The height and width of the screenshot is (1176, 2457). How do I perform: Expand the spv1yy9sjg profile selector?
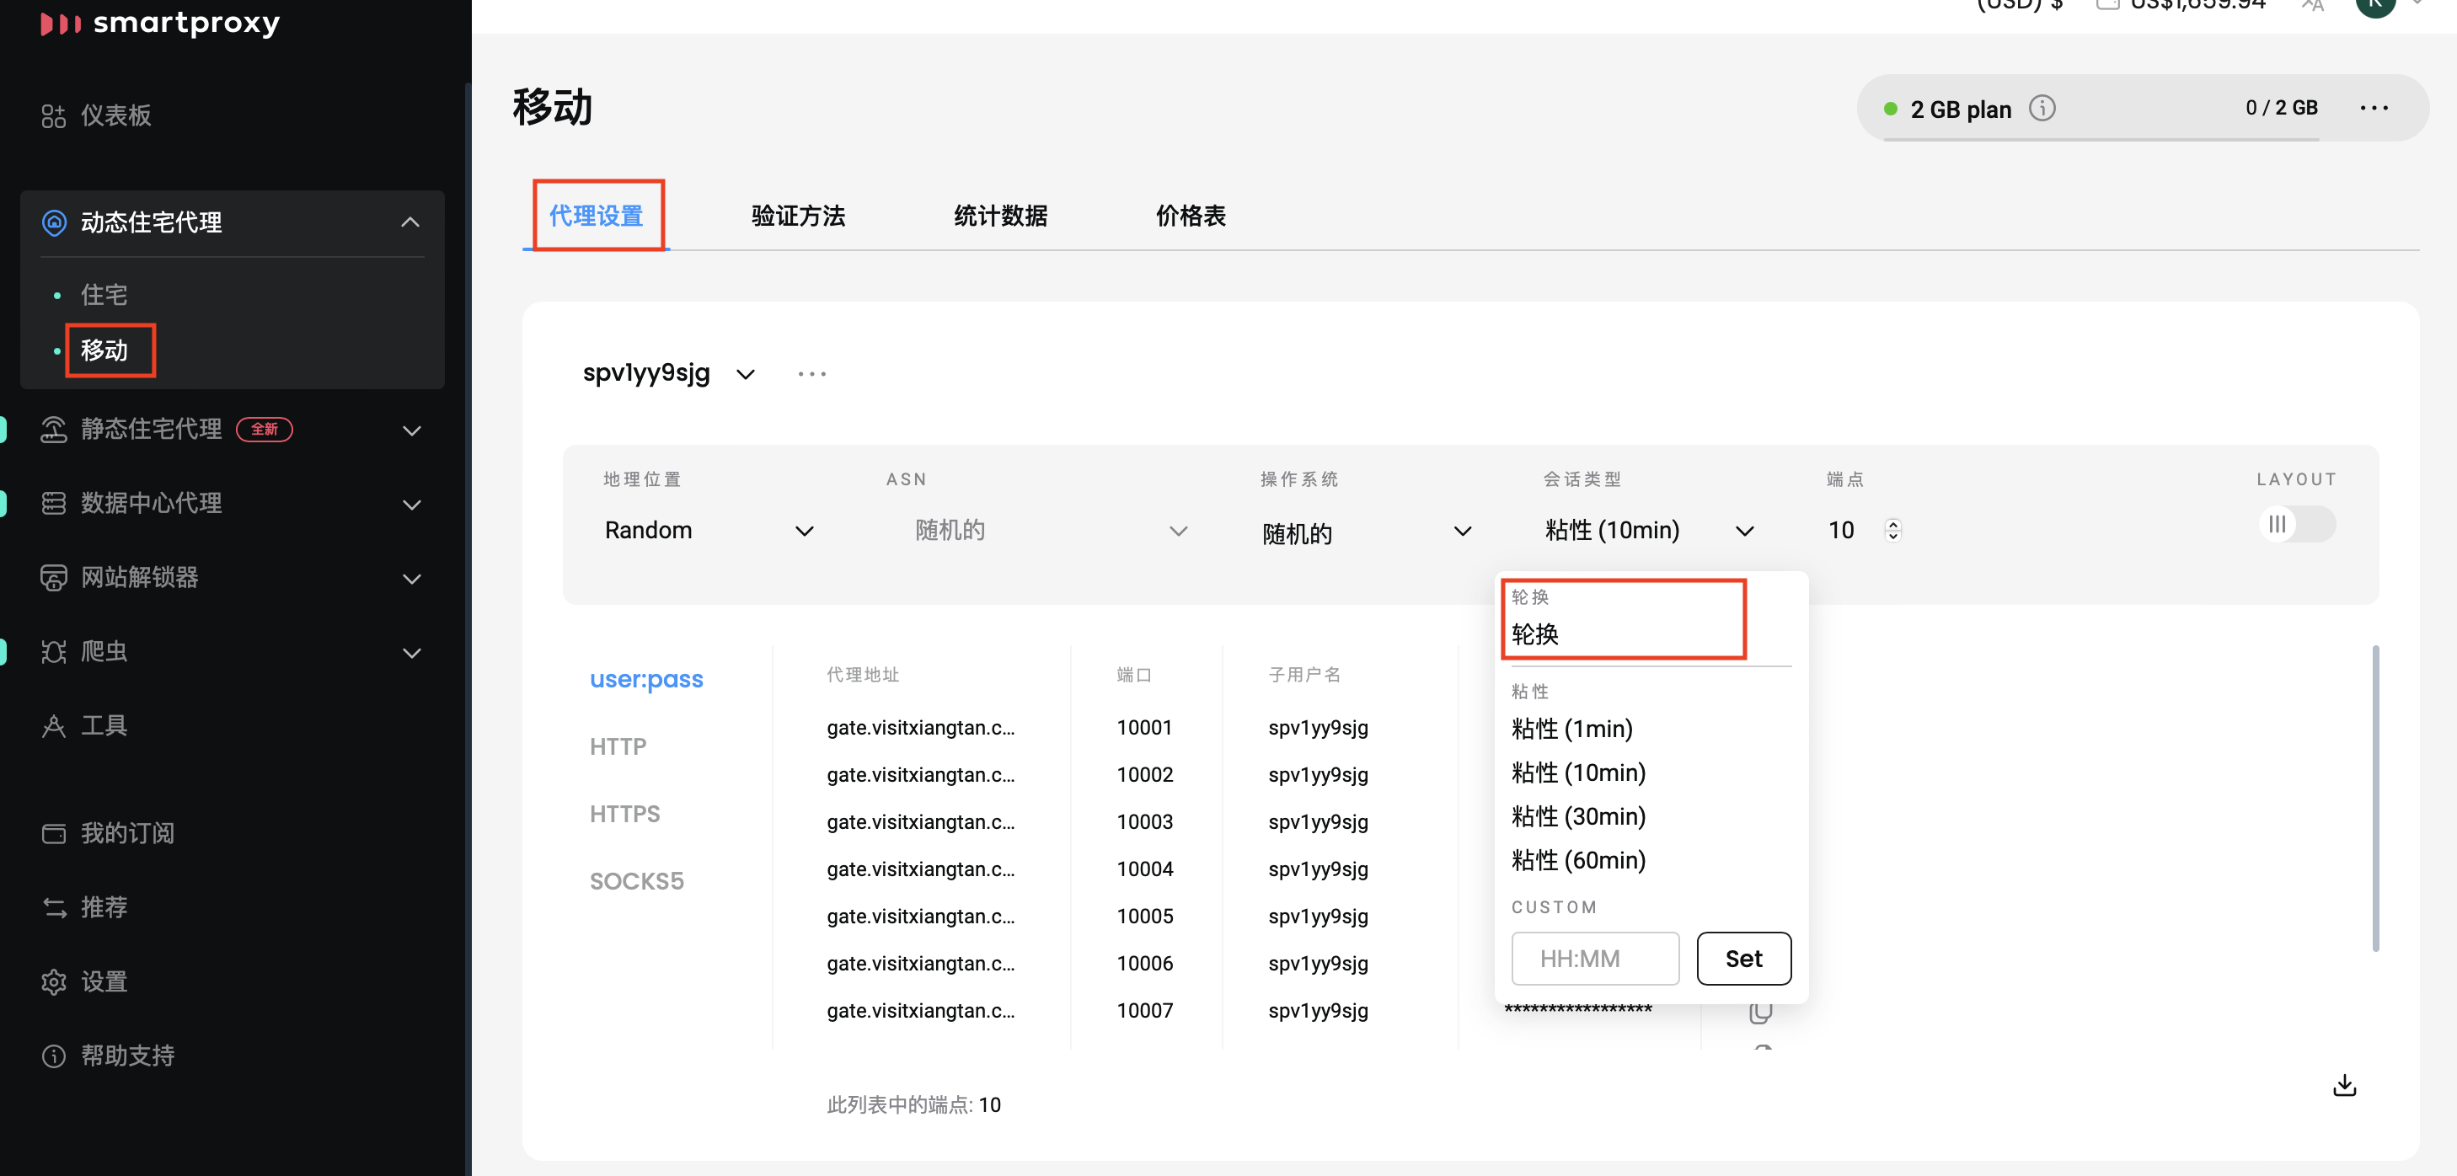(x=746, y=372)
